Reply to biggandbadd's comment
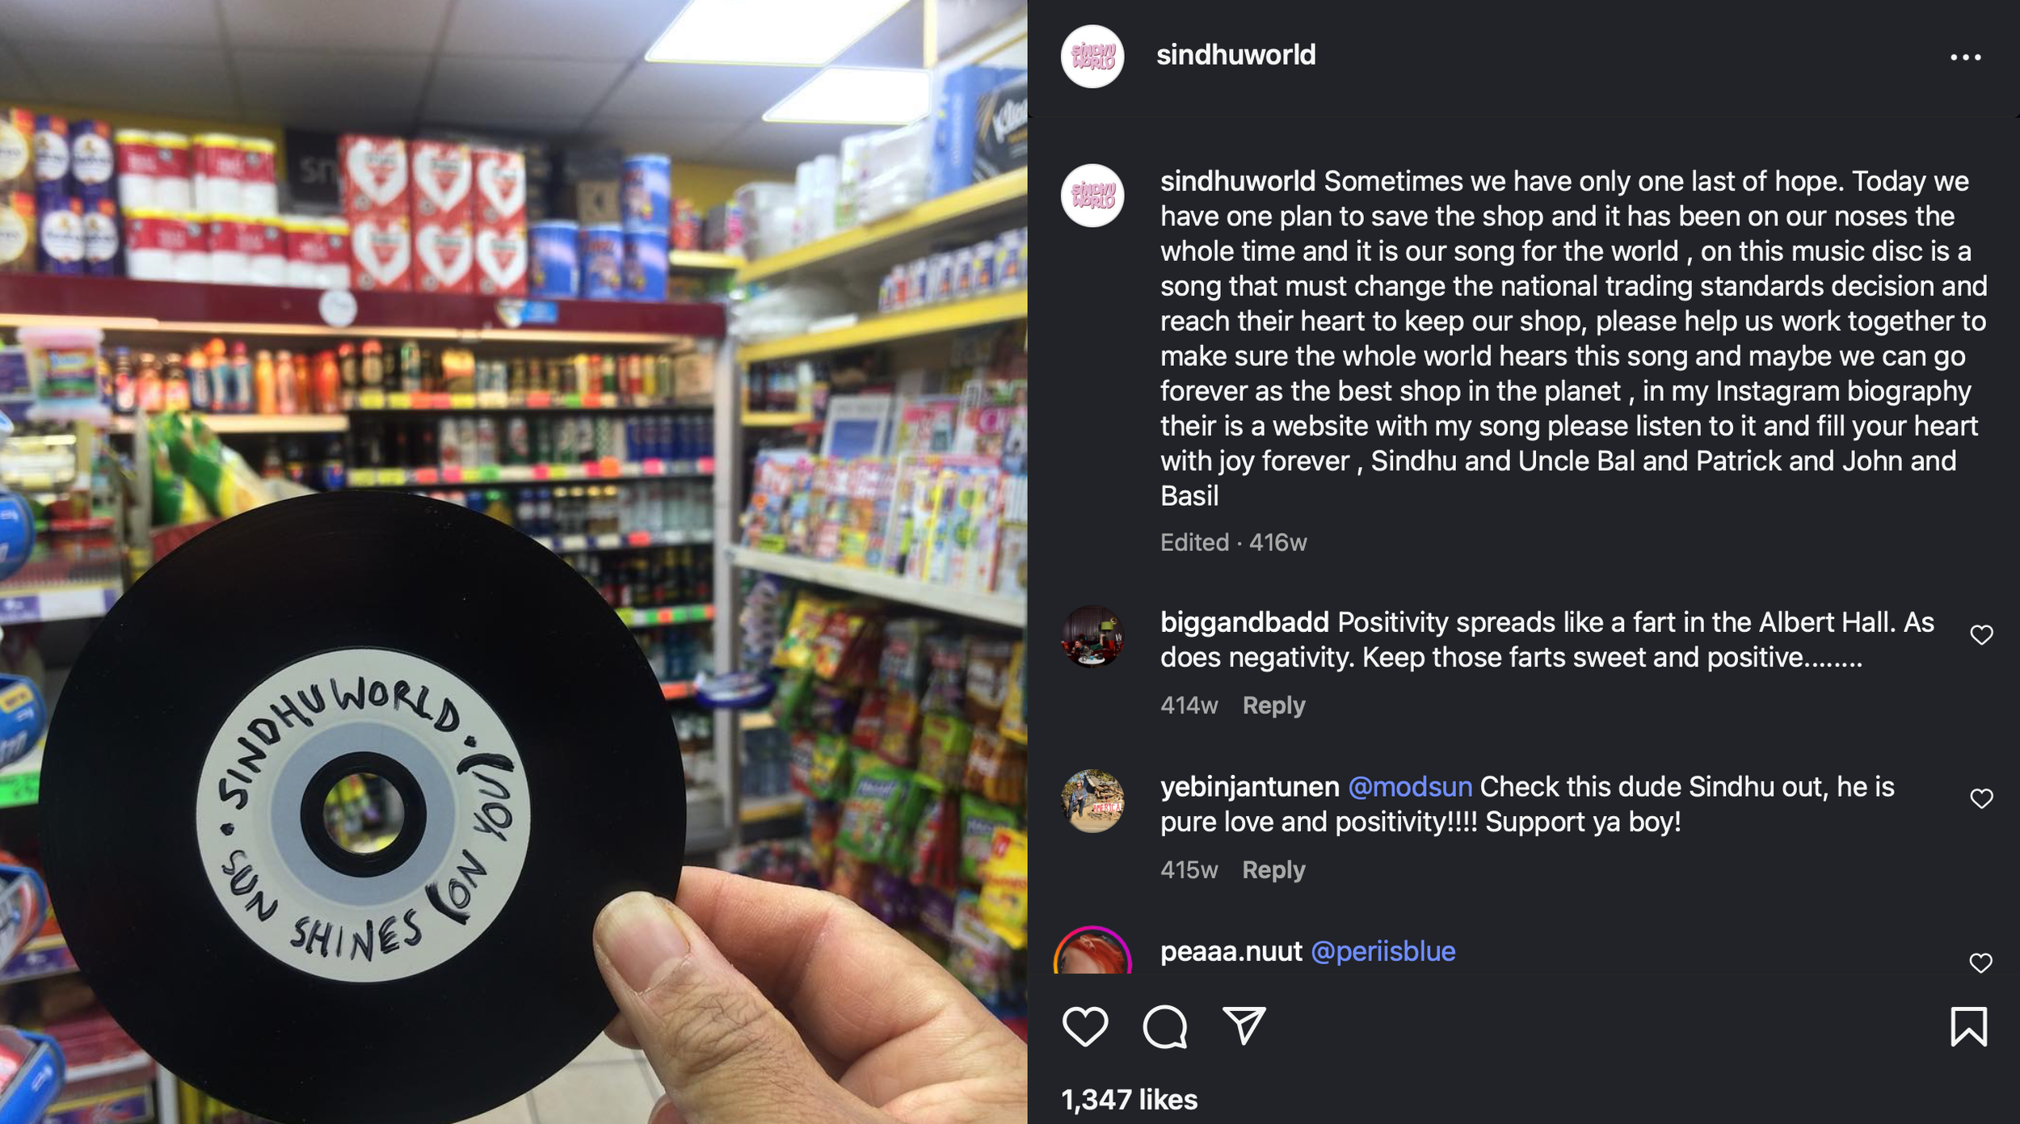 coord(1273,705)
